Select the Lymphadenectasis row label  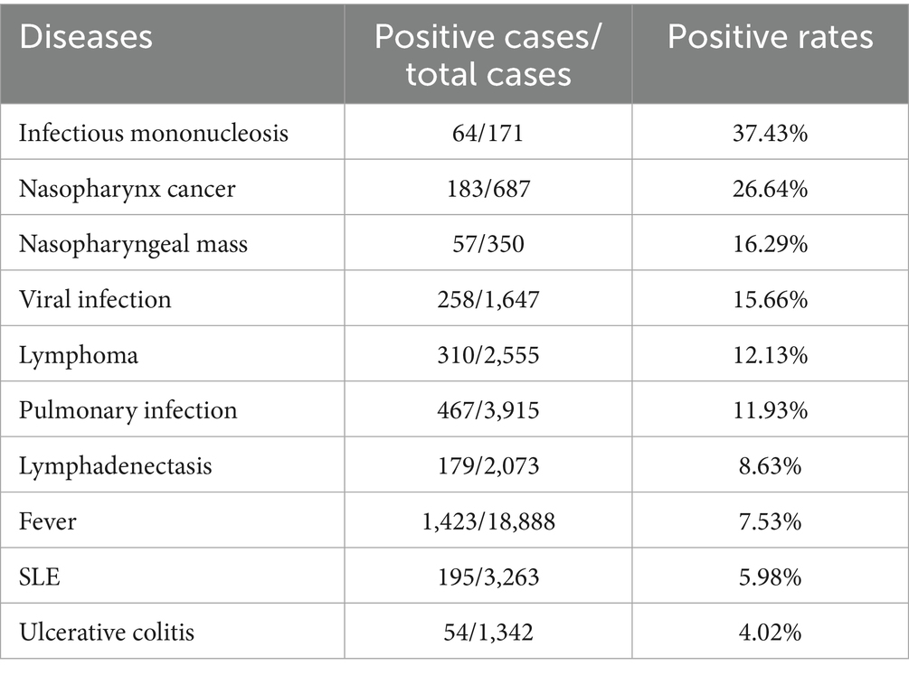tap(116, 465)
